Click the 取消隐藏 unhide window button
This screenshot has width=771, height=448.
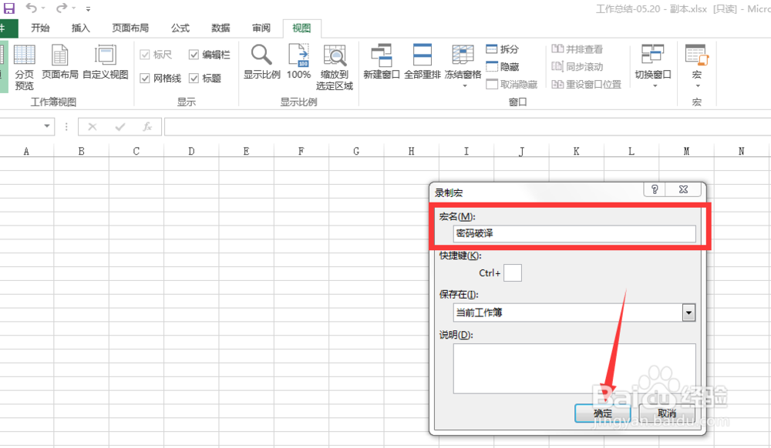point(511,85)
